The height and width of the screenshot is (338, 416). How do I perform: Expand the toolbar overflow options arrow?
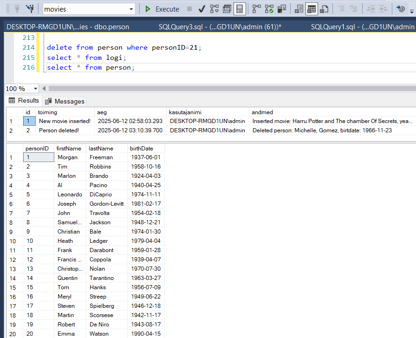[x=412, y=11]
